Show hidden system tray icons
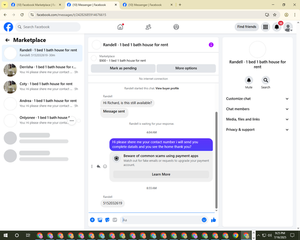 (259, 235)
